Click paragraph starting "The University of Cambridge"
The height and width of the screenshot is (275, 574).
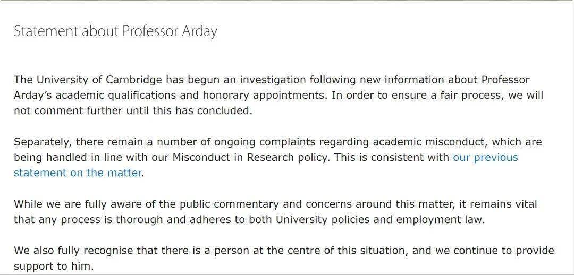278,95
